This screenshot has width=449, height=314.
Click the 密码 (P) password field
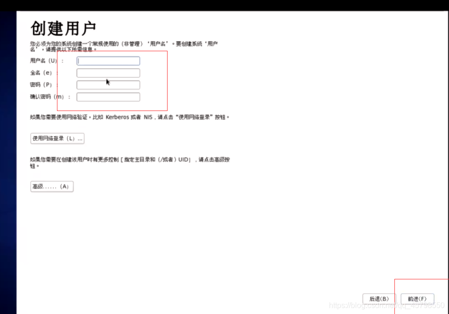(108, 85)
